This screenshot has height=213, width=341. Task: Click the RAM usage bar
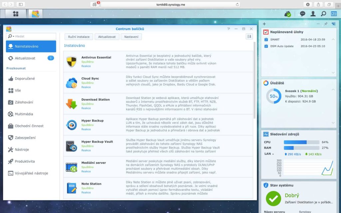pos(301,148)
